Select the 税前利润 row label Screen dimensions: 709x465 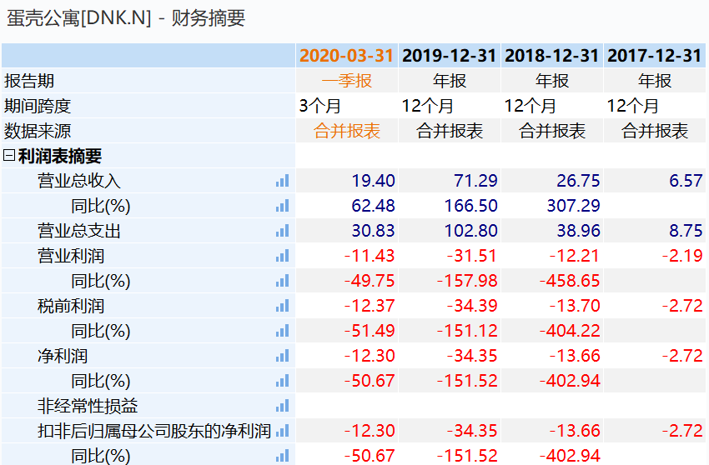coord(71,306)
